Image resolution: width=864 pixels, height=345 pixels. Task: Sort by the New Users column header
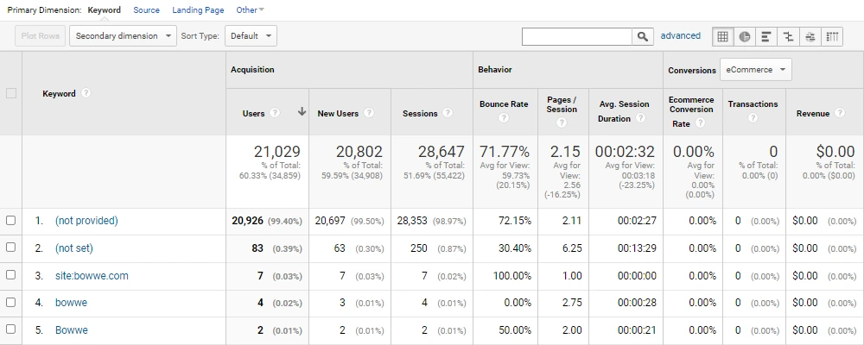click(x=338, y=113)
